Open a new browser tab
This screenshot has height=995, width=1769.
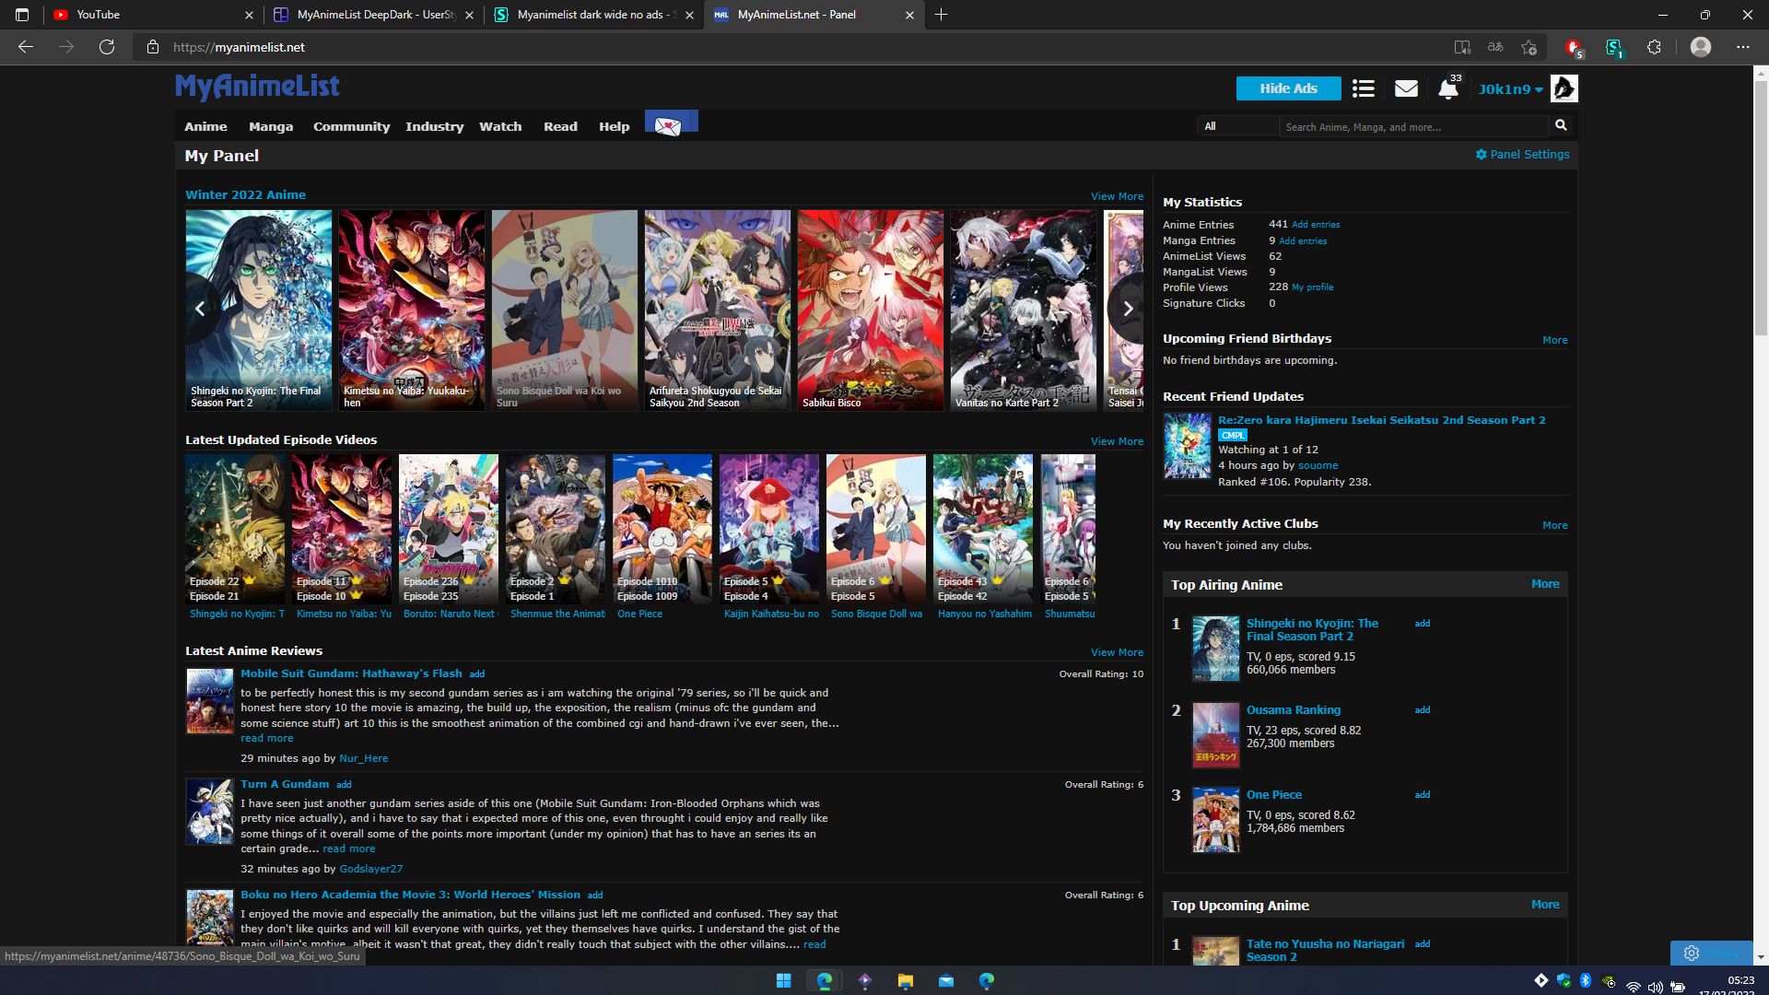(x=941, y=15)
